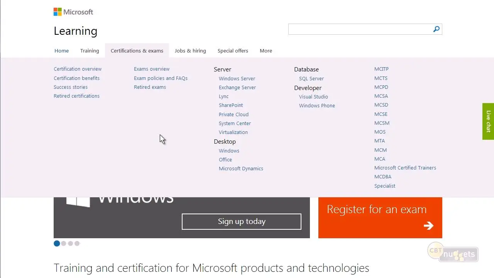494x278 pixels.
Task: Click the Retired exams link
Action: click(x=150, y=87)
